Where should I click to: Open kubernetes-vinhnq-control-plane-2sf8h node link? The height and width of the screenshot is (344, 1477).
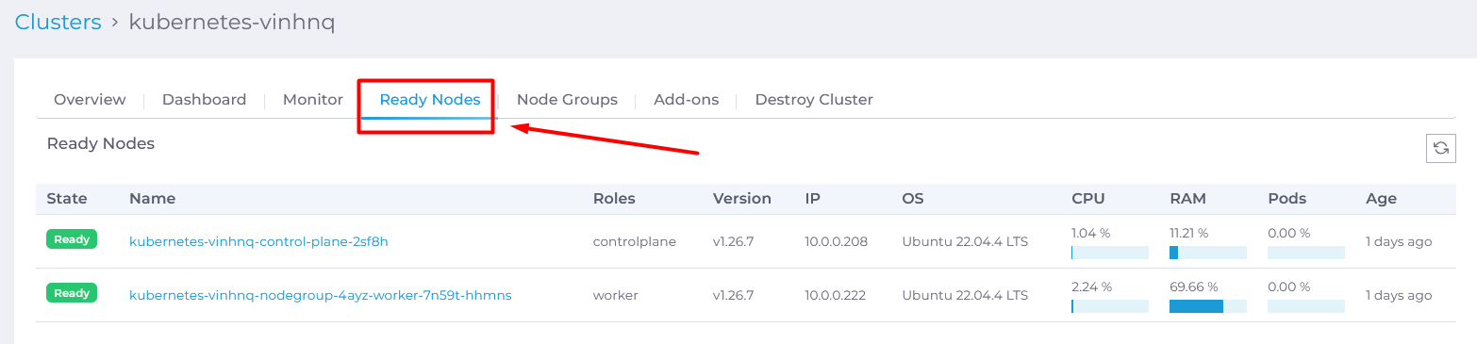click(258, 241)
